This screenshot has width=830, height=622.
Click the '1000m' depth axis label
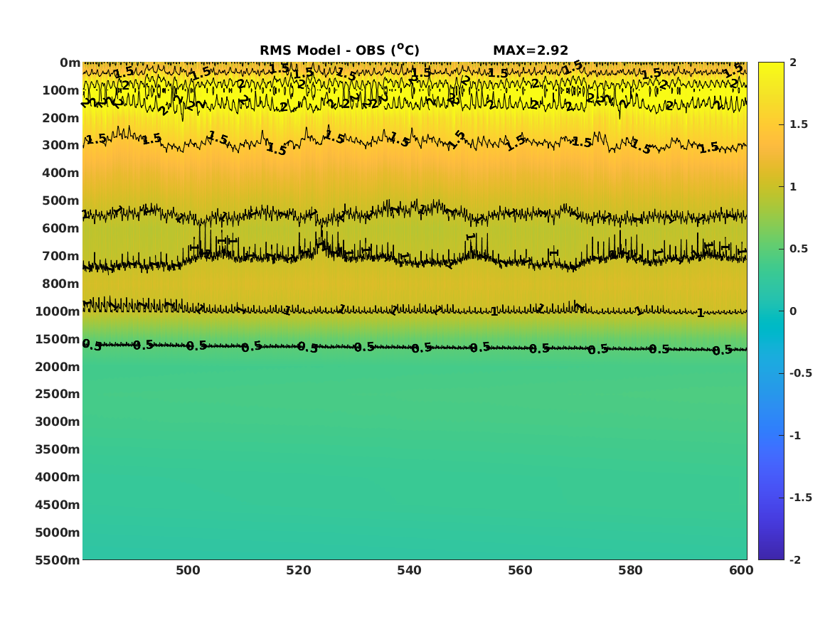pos(58,311)
